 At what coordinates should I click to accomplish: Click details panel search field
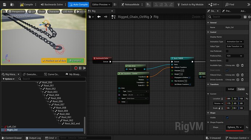coord(224,17)
